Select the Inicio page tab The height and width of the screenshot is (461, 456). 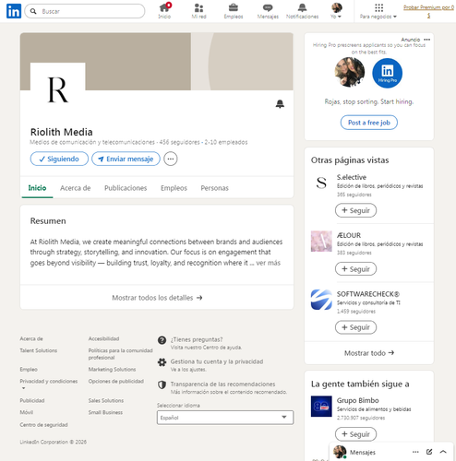point(37,188)
